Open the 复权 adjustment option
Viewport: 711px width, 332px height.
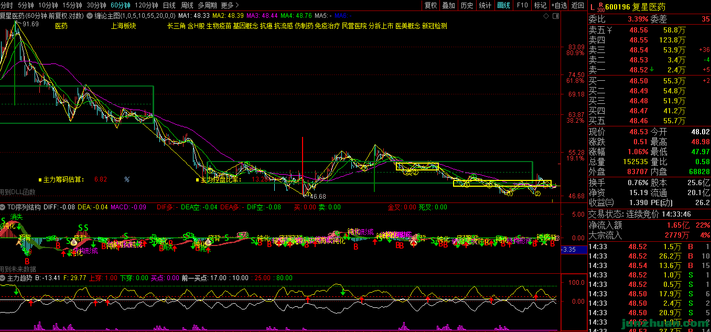point(430,5)
